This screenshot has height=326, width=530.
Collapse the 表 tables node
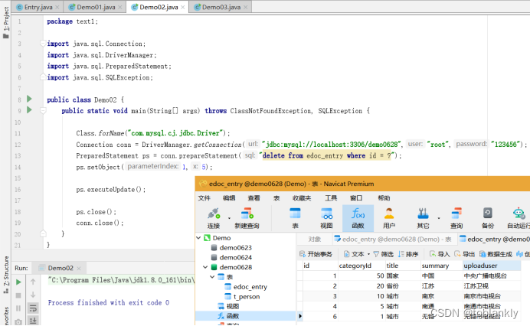(212, 277)
